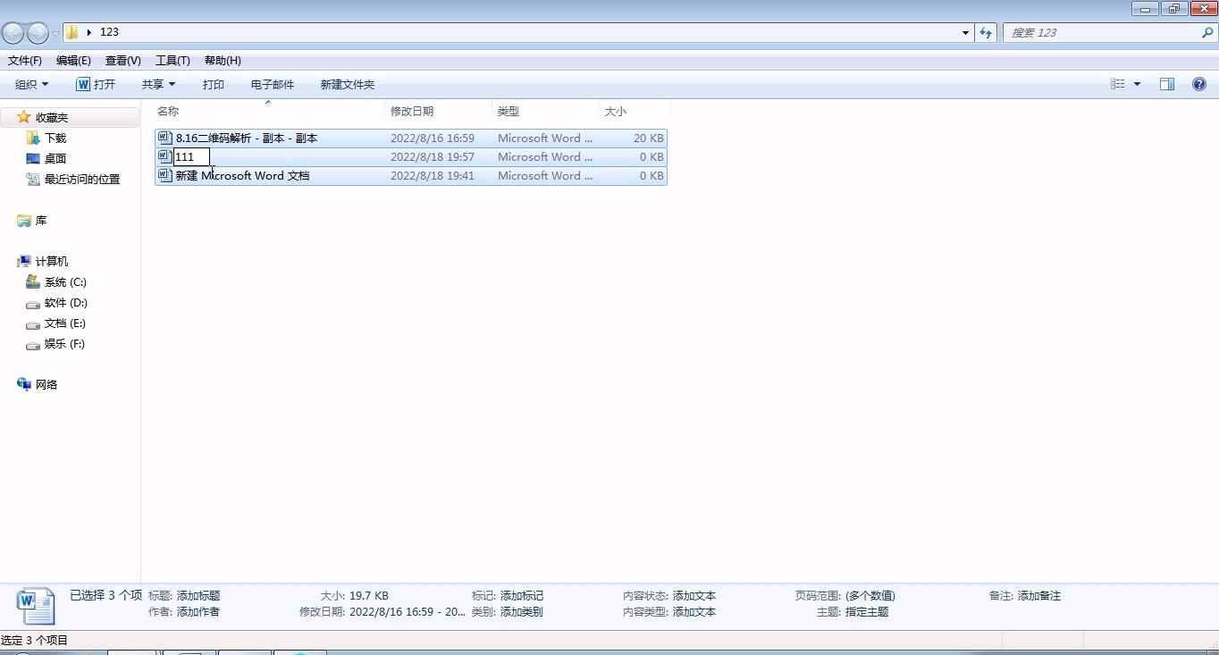Open the 组织 dropdown menu
This screenshot has width=1219, height=655.
click(x=31, y=84)
